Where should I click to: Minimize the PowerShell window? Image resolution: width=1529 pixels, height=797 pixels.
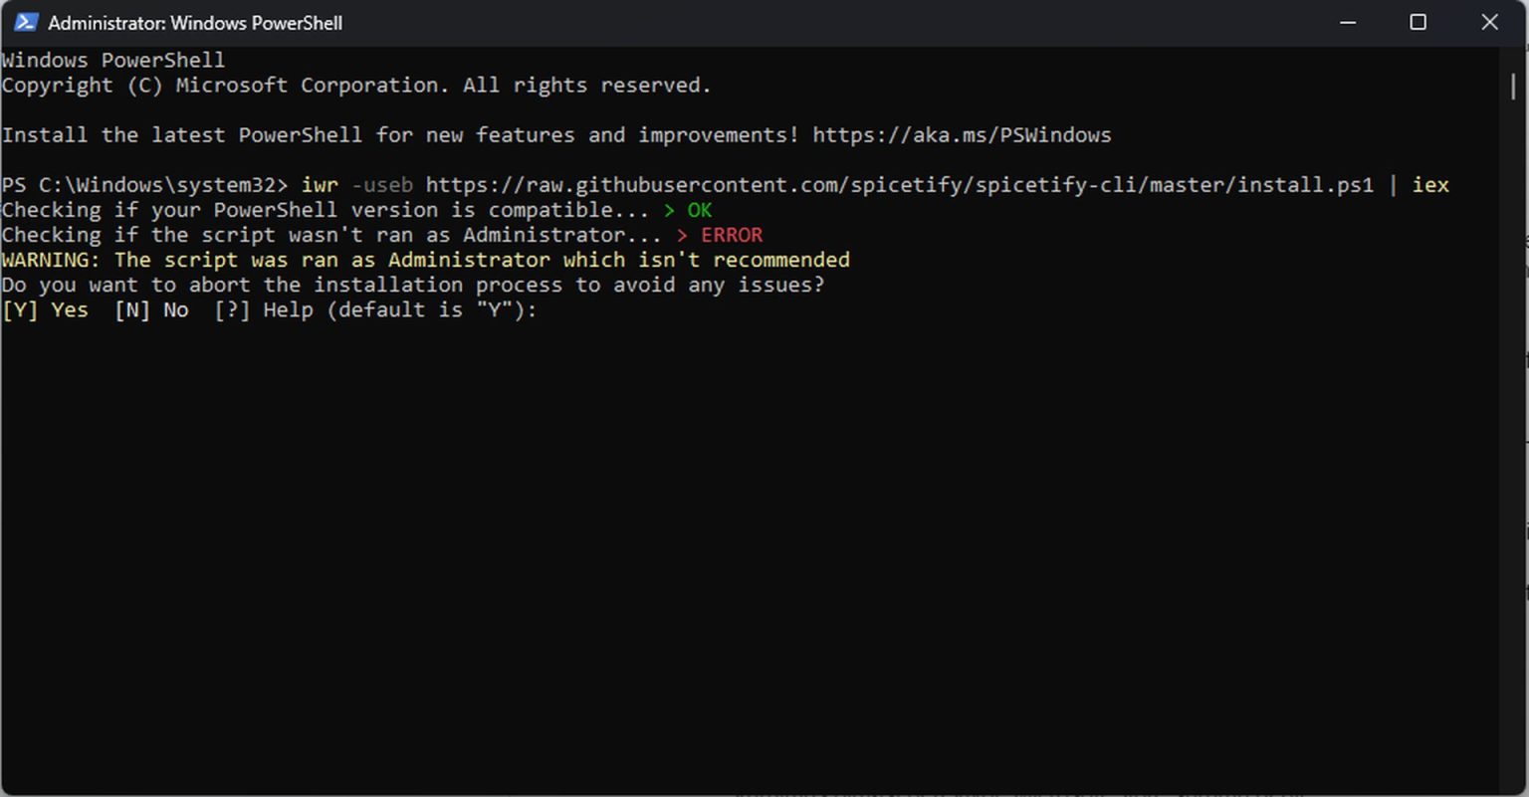[x=1348, y=22]
